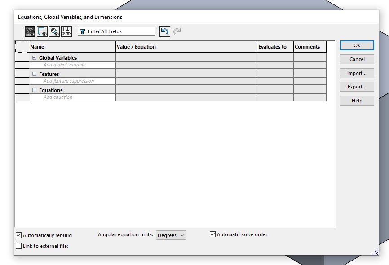Click the Value / Equation column header
This screenshot has height=265, width=389.
(x=186, y=47)
